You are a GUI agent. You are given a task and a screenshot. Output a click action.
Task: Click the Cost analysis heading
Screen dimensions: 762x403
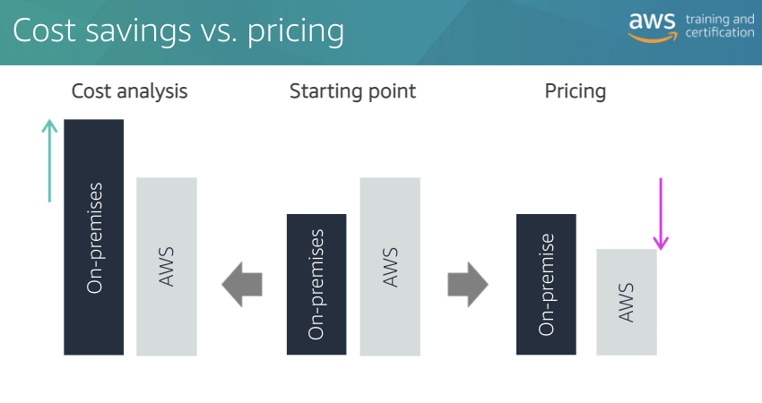coord(129,91)
